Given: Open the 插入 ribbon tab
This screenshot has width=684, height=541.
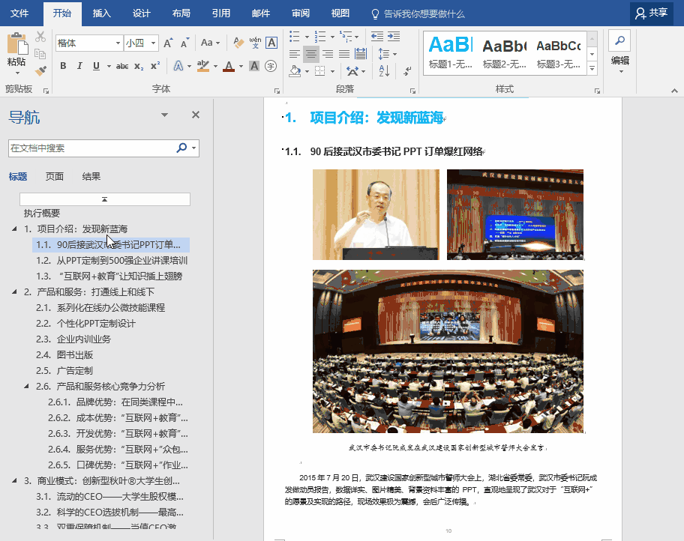Looking at the screenshot, I should click(101, 13).
